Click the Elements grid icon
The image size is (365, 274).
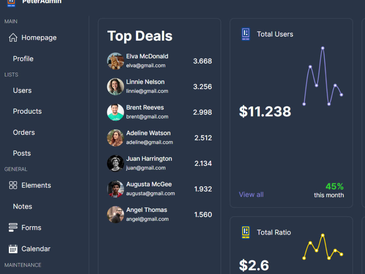click(13, 185)
